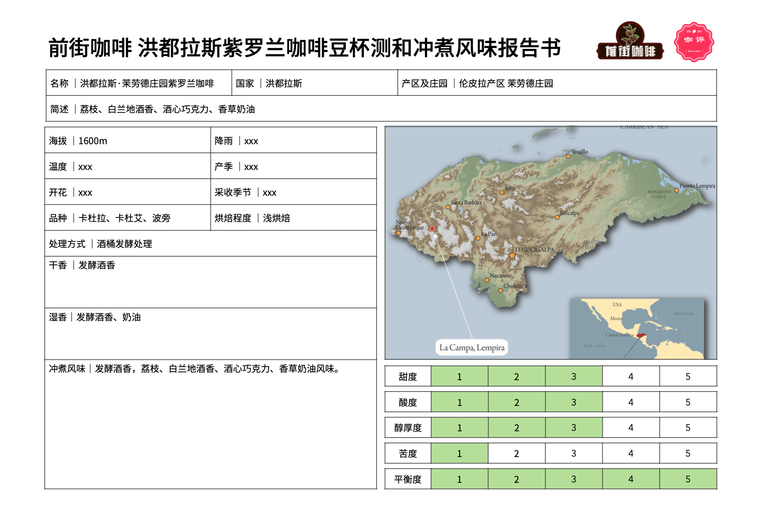Click the 海拔 1600m cell
Image resolution: width=773 pixels, height=514 pixels.
coord(128,141)
